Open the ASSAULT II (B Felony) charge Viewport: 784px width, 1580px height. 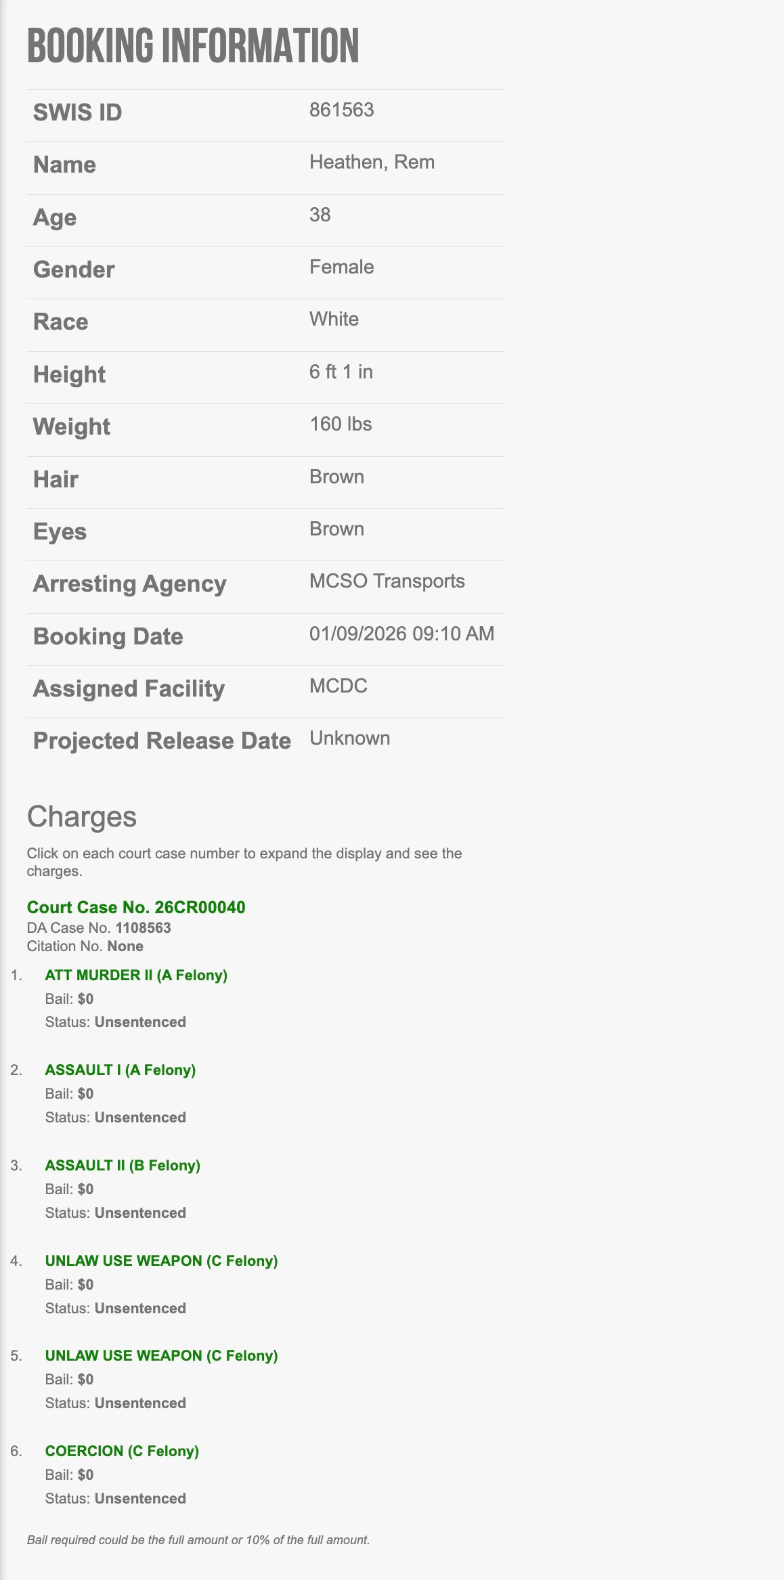(x=123, y=1165)
